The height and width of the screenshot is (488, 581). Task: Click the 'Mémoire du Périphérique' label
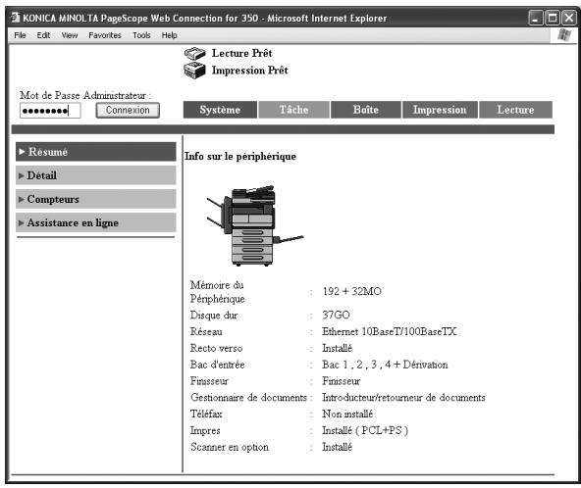(217, 292)
